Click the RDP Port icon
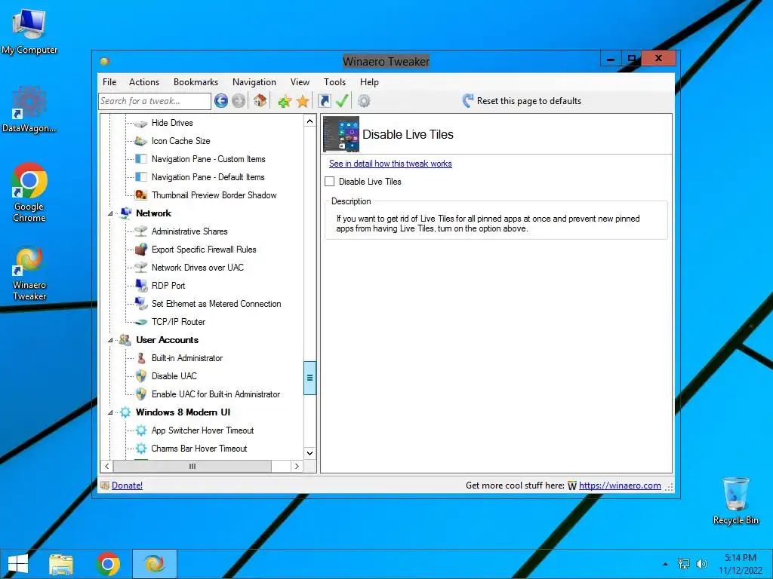The width and height of the screenshot is (773, 579). pos(141,286)
